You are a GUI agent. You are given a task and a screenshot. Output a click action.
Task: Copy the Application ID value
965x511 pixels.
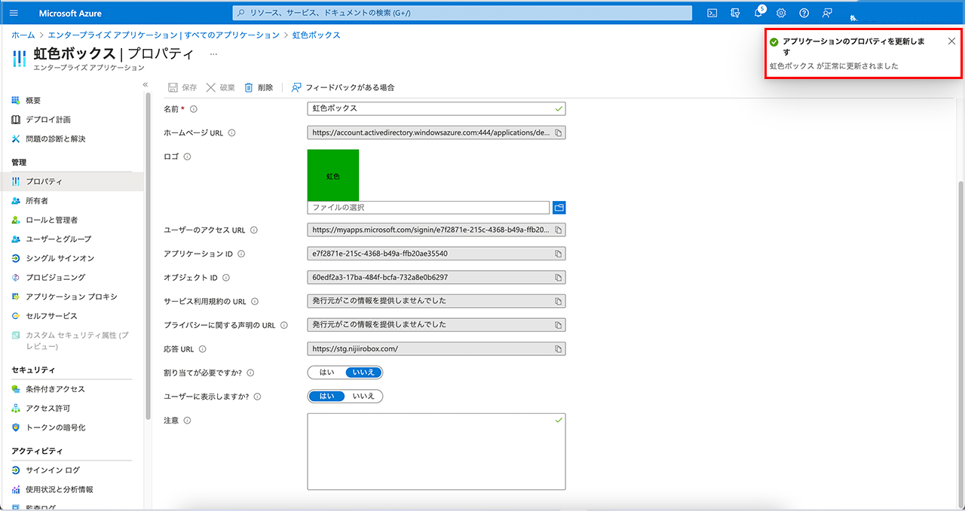coord(558,254)
